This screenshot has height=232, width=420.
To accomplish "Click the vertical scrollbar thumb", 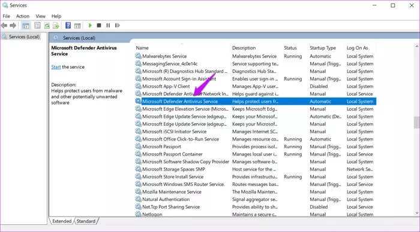I will click(416, 122).
